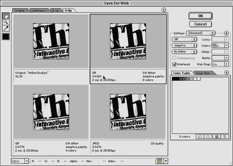Screen dimensions: 233x166
Task: Select the Color Table tab
Action: (182, 73)
